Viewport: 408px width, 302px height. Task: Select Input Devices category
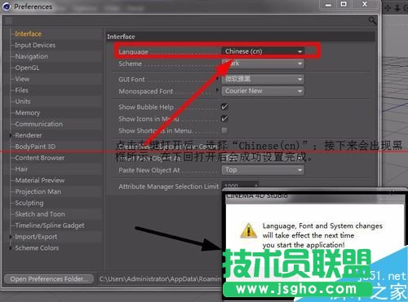(35, 45)
